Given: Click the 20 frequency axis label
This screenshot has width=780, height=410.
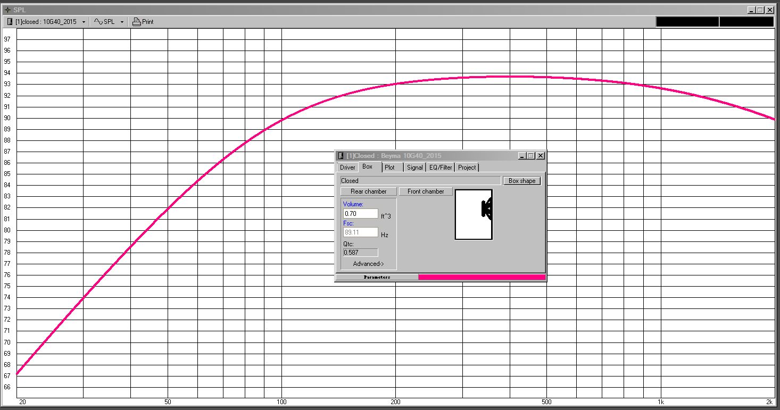Looking at the screenshot, I should (x=22, y=402).
